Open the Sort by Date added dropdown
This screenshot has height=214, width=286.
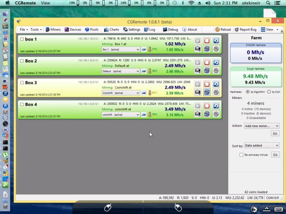pos(262,146)
